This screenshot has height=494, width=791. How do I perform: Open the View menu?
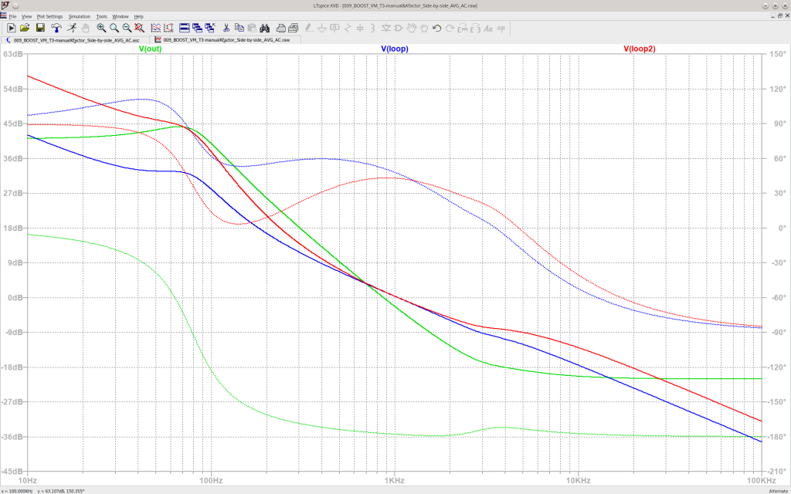click(27, 17)
